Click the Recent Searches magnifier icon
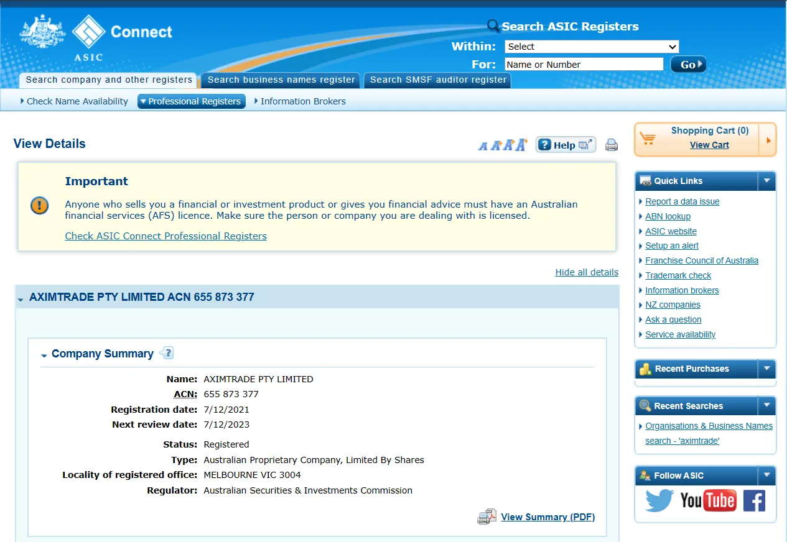The image size is (787, 542). 645,406
